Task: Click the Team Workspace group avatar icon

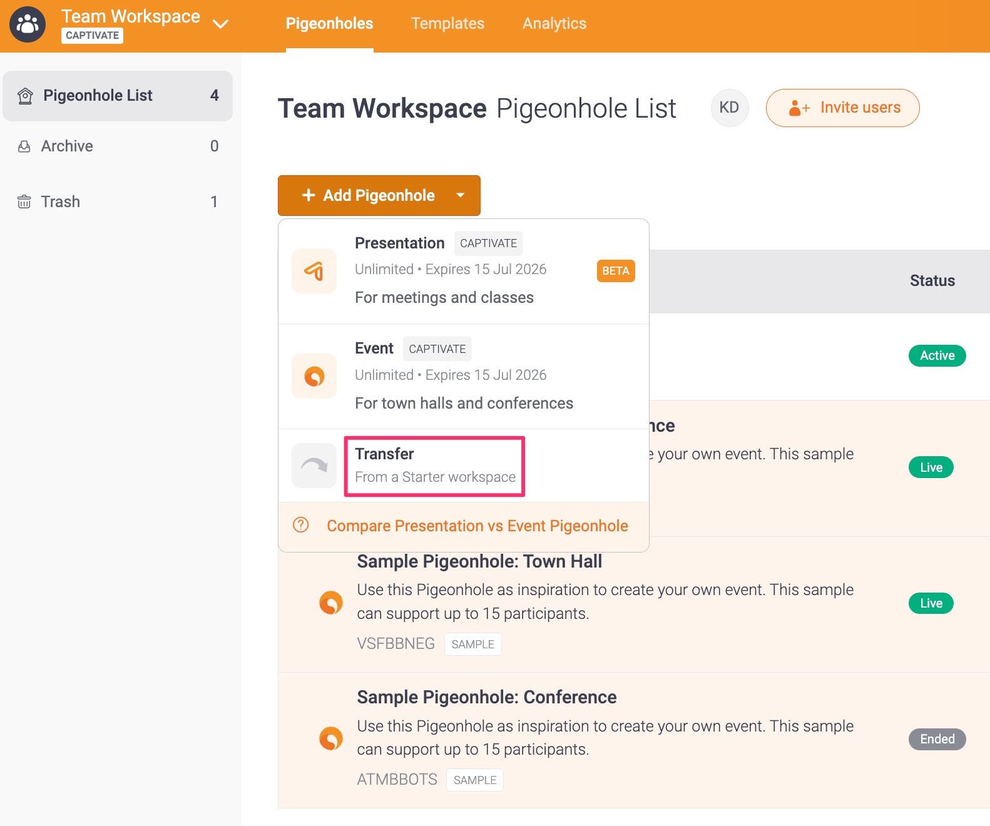Action: (28, 24)
